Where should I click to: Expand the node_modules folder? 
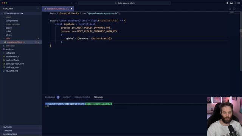[x=13, y=24]
